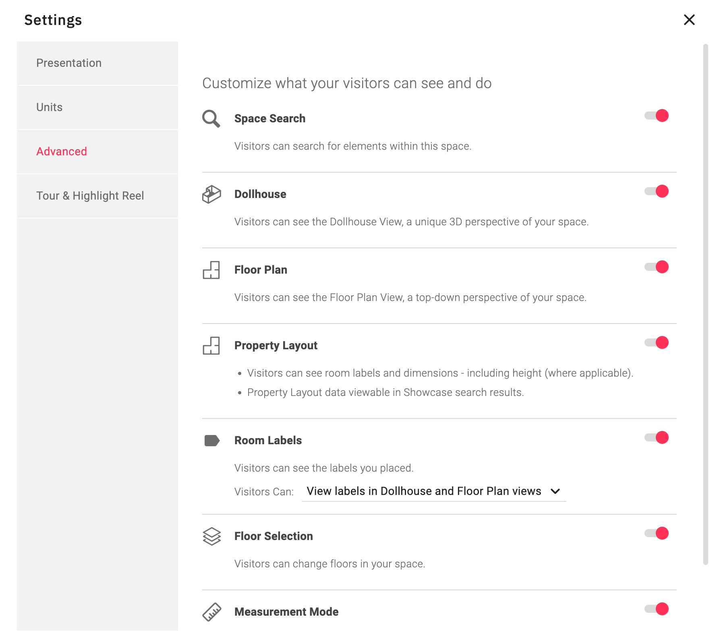Click the Property Layout icon
The height and width of the screenshot is (639, 721).
[211, 346]
